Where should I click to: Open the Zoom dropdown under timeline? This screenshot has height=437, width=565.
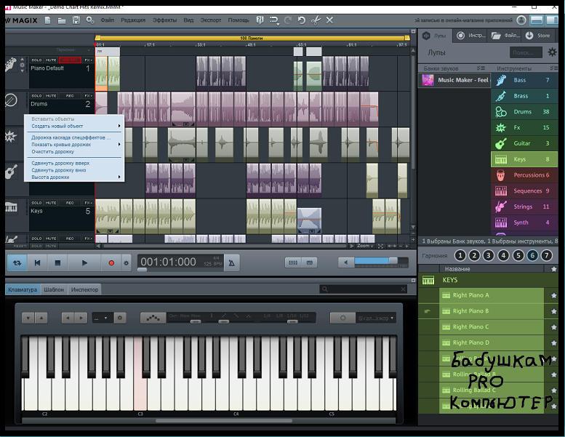[x=365, y=246]
